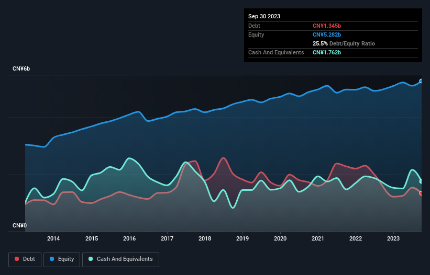The height and width of the screenshot is (275, 430).
Task: Select the 2016 label on the x-axis
Action: click(129, 239)
